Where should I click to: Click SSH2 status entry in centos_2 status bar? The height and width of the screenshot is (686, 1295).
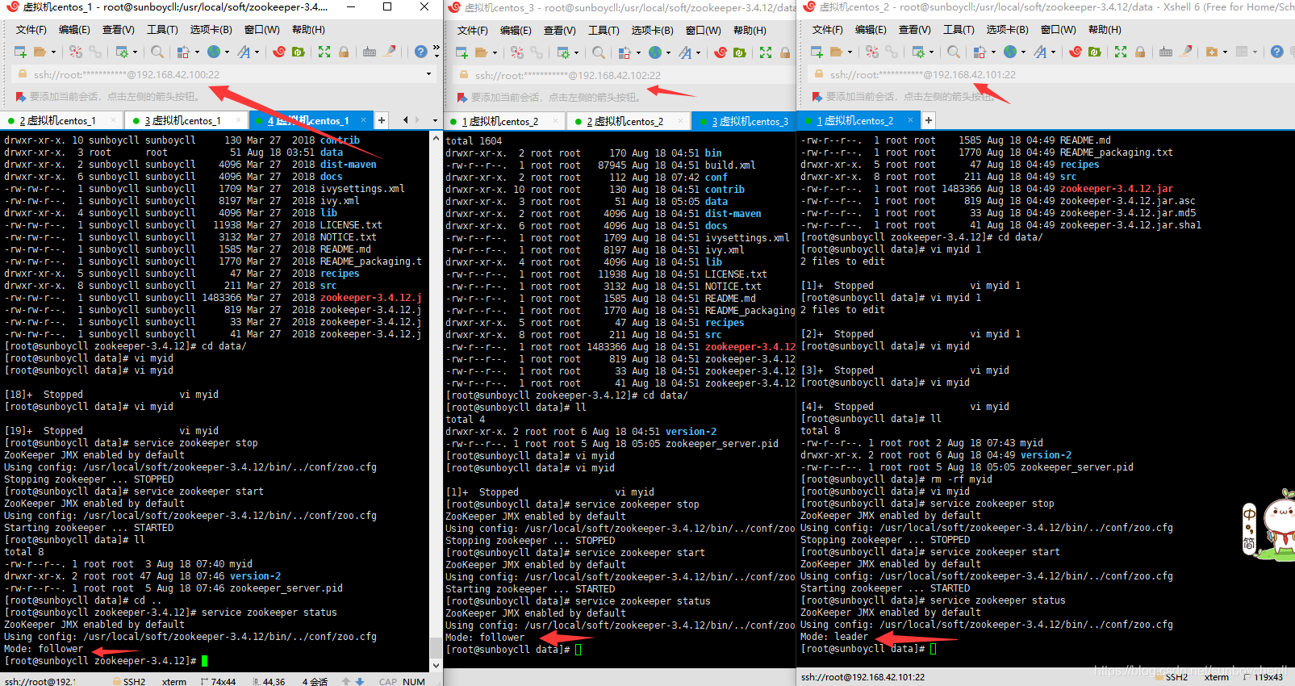(1172, 677)
